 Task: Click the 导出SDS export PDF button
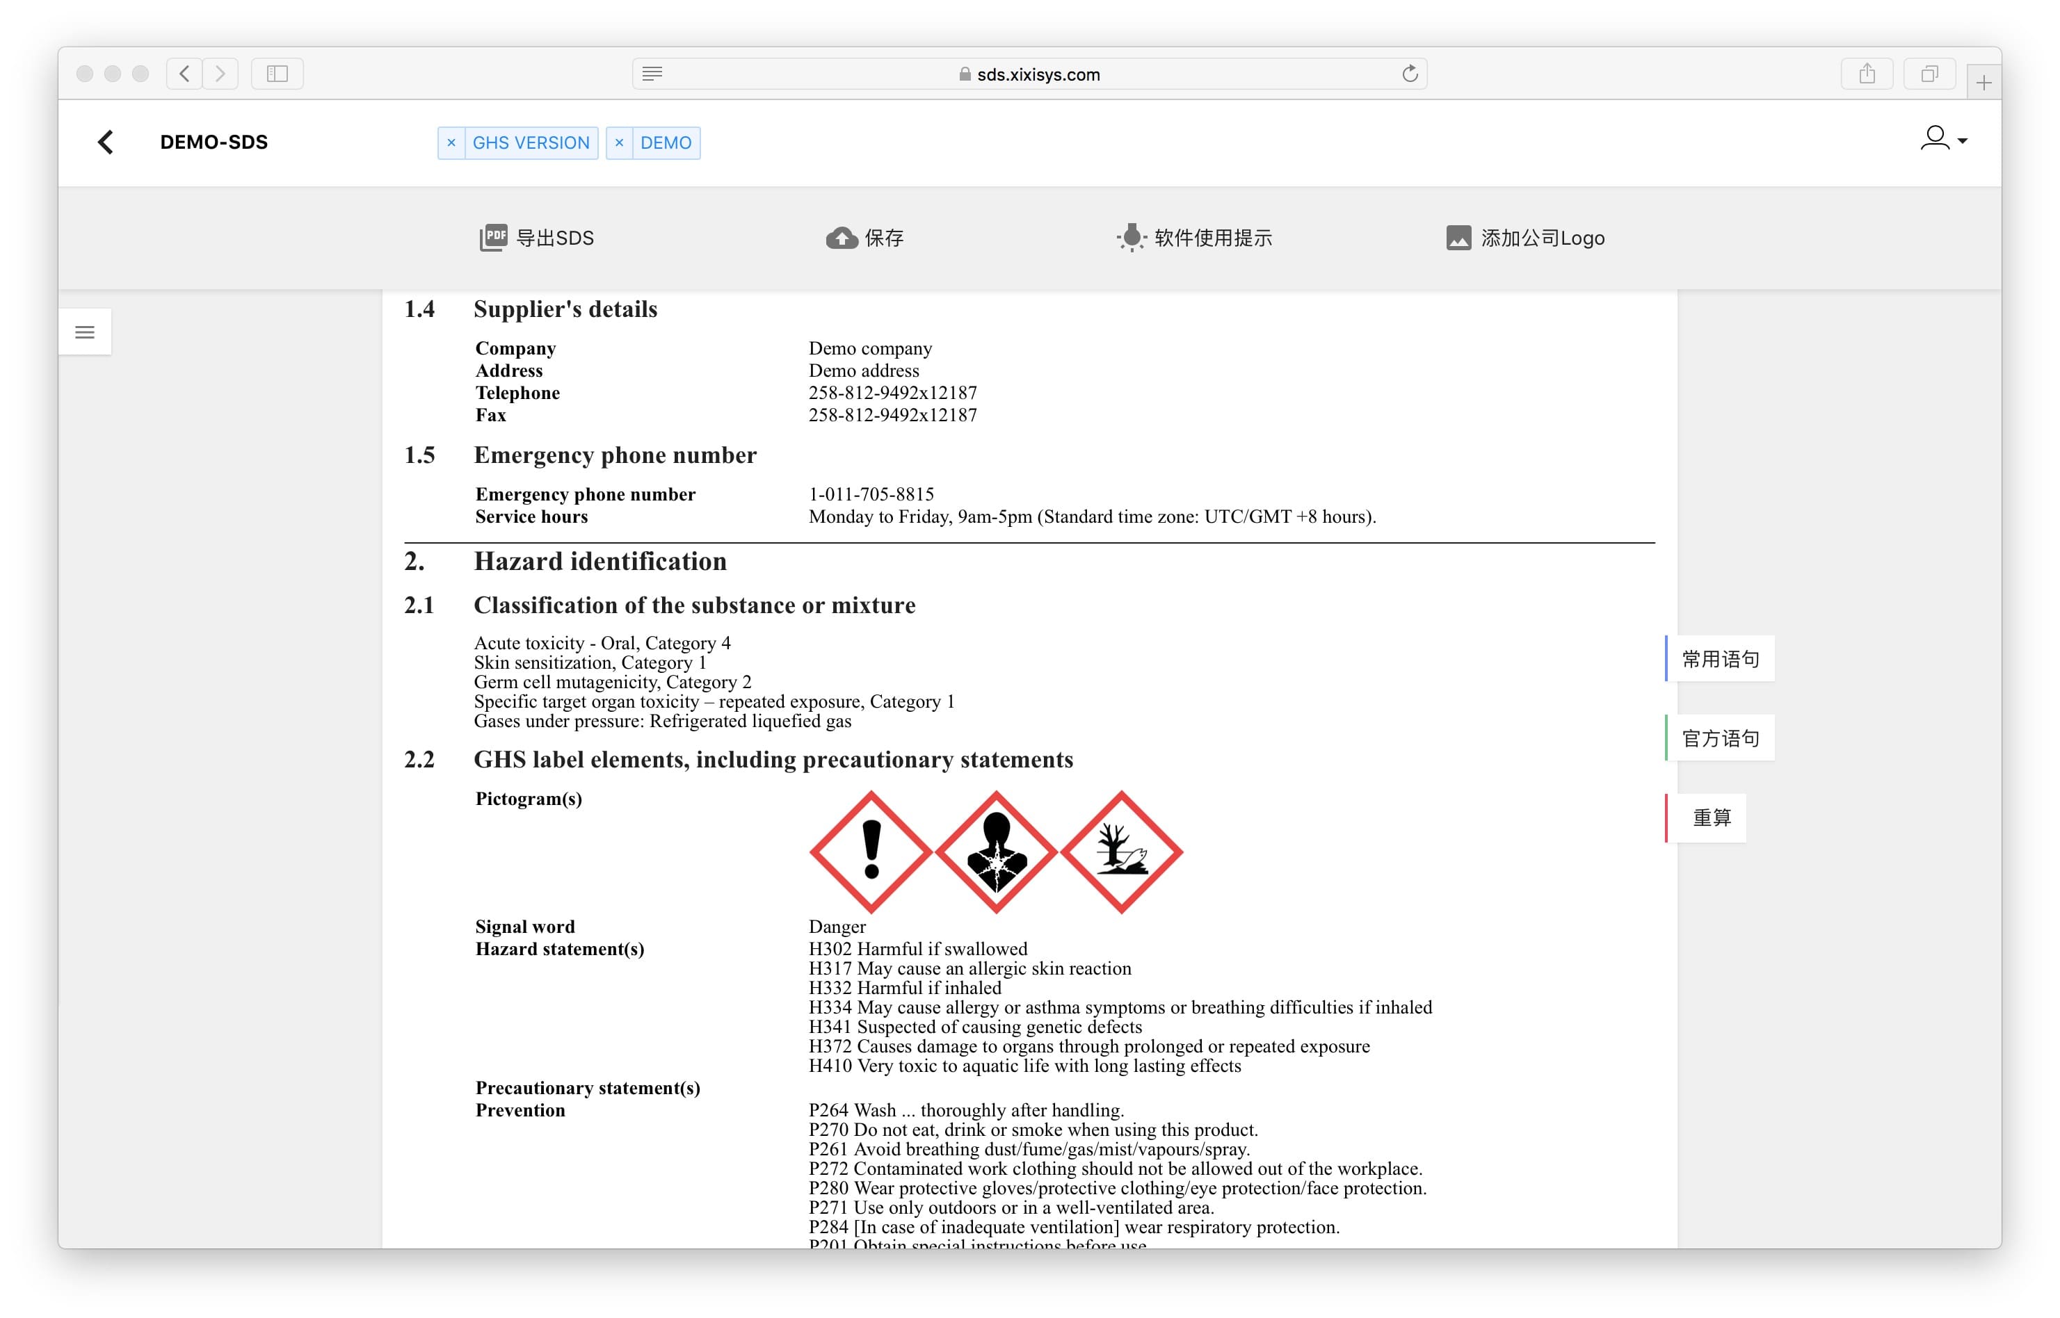537,238
